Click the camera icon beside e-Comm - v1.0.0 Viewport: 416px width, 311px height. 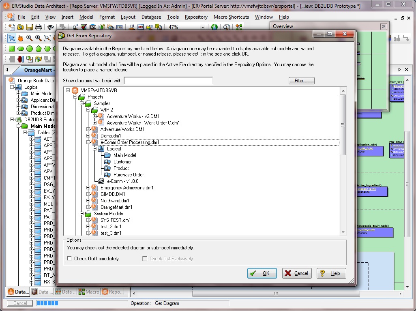[101, 181]
